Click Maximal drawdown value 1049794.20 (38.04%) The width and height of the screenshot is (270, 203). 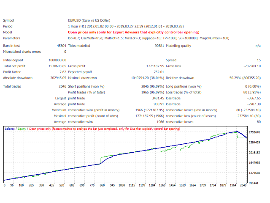pos(148,78)
